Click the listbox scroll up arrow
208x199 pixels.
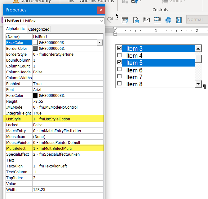[x=198, y=49]
